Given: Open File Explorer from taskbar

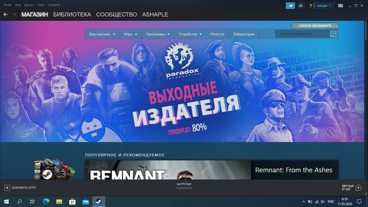Looking at the screenshot, I should (x=59, y=201).
